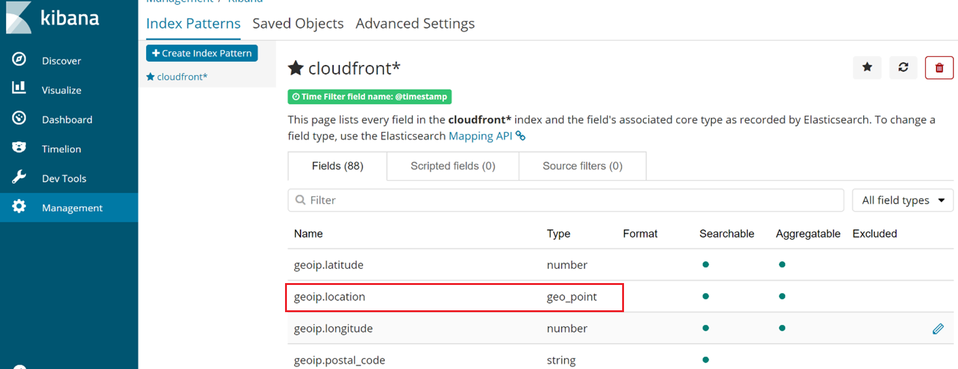958x369 pixels.
Task: Click the searchable dot for geoip.latitude
Action: pyautogui.click(x=705, y=265)
